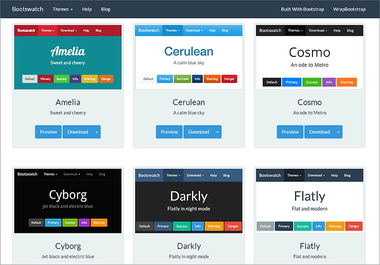Click the Cerulean card title
Viewport: 380px width, 265px height.
click(189, 102)
